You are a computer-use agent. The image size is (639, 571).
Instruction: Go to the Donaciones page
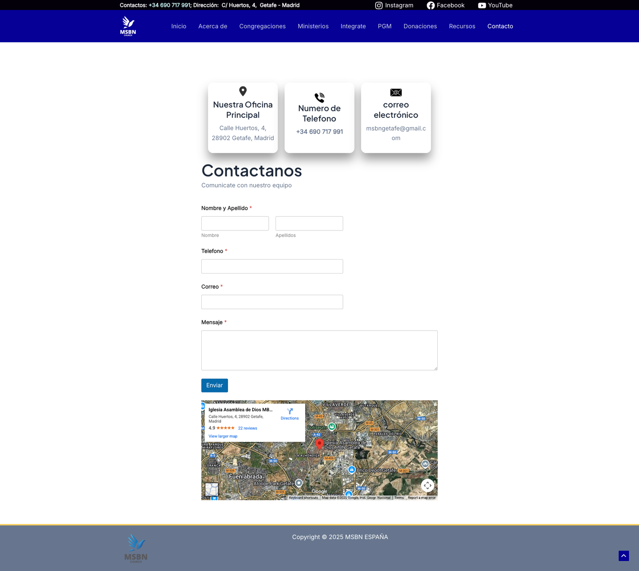420,26
